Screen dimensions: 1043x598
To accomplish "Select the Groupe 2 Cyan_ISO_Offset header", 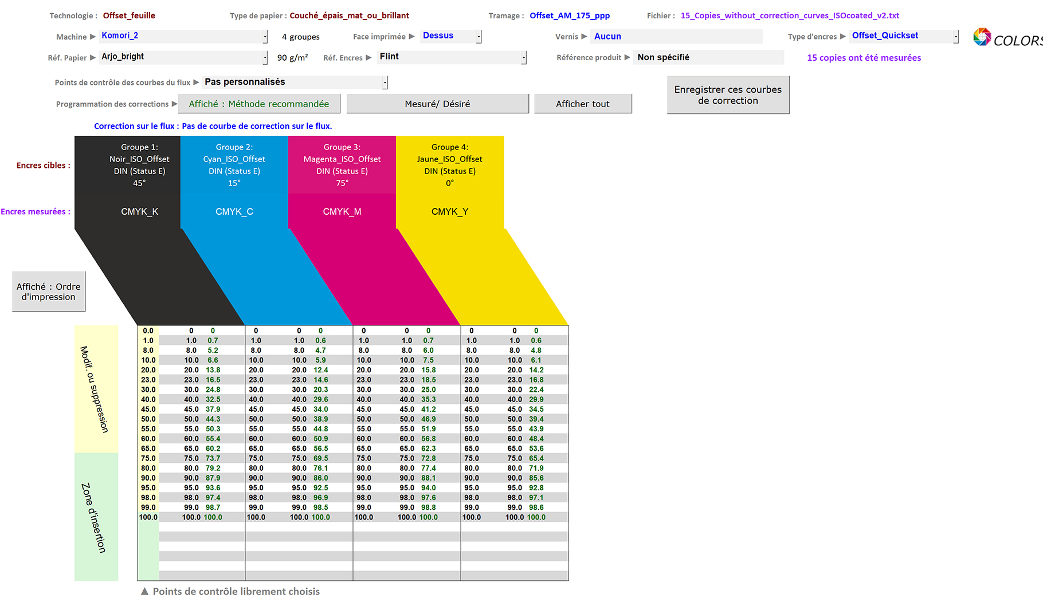I will (234, 165).
